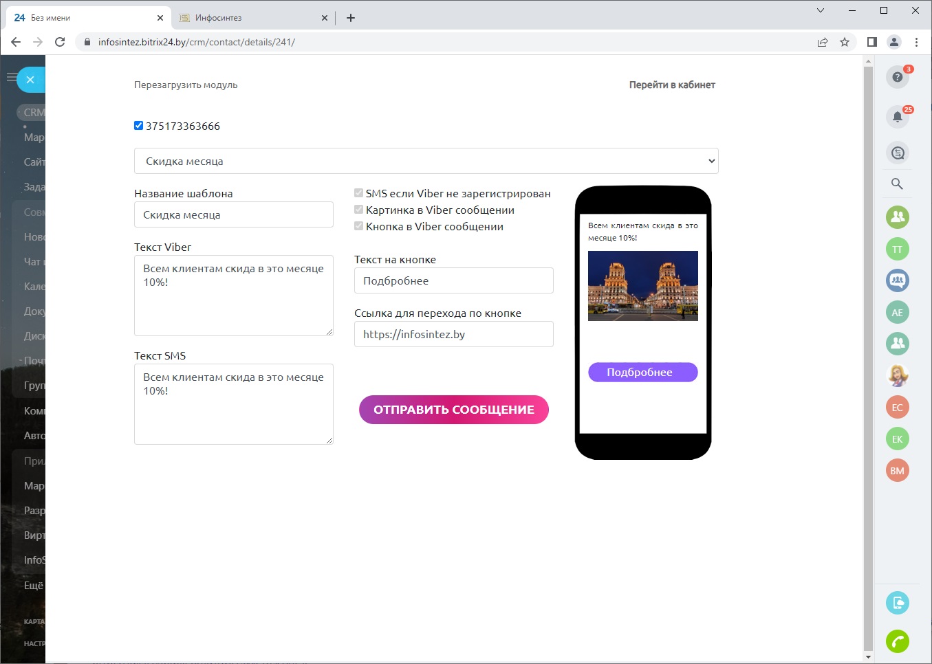This screenshot has width=932, height=664.
Task: Toggle the Viber message picture checkbox
Action: (x=358, y=210)
